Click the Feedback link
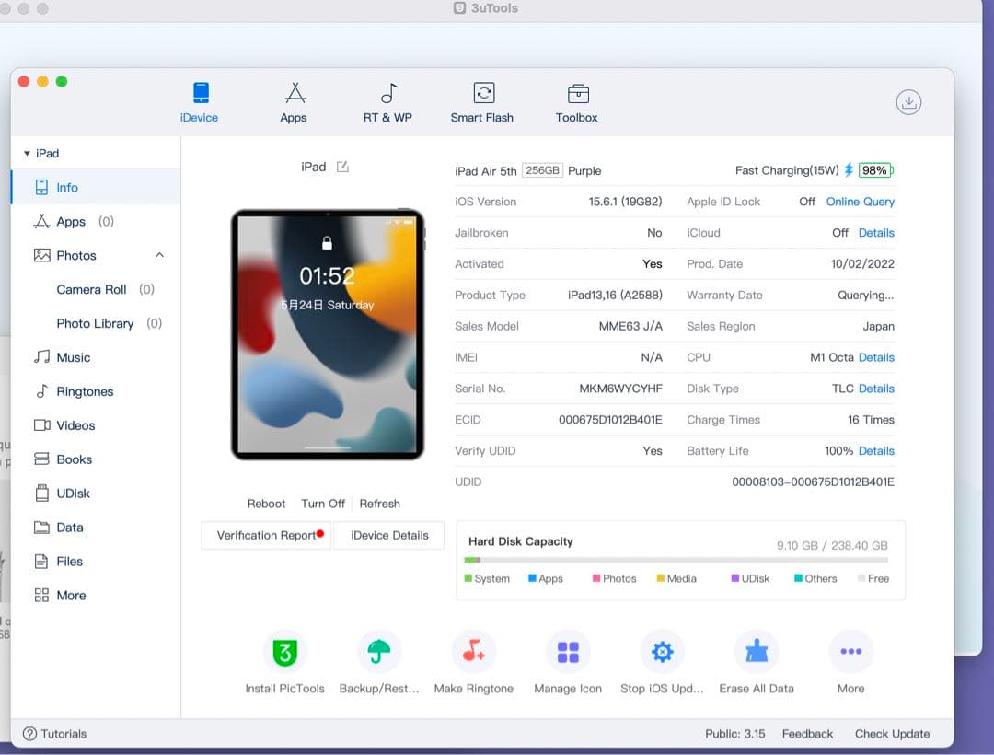Image resolution: width=994 pixels, height=755 pixels. [807, 734]
